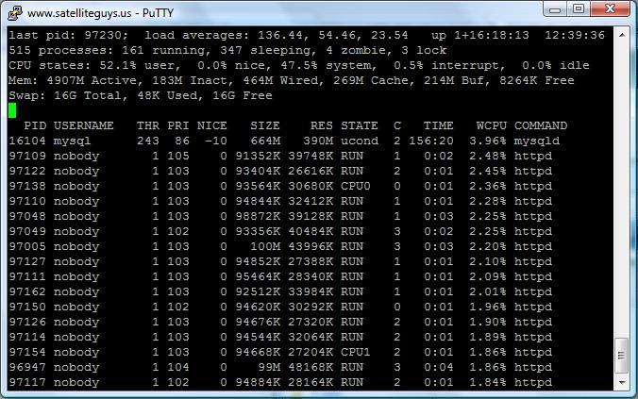
Task: Click the clock time 12:39:36
Action: point(575,35)
